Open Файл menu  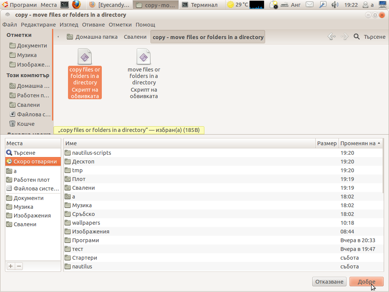[9, 25]
